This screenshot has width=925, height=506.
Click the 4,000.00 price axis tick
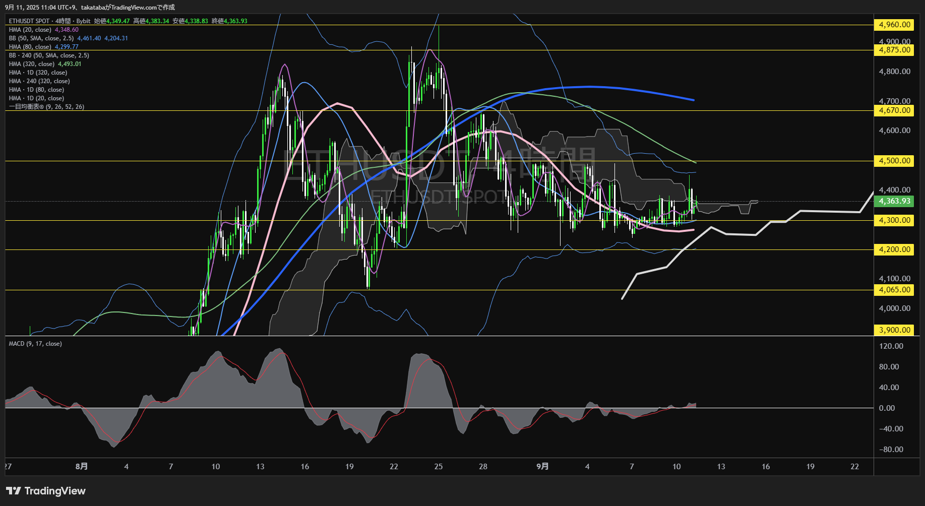click(x=895, y=308)
